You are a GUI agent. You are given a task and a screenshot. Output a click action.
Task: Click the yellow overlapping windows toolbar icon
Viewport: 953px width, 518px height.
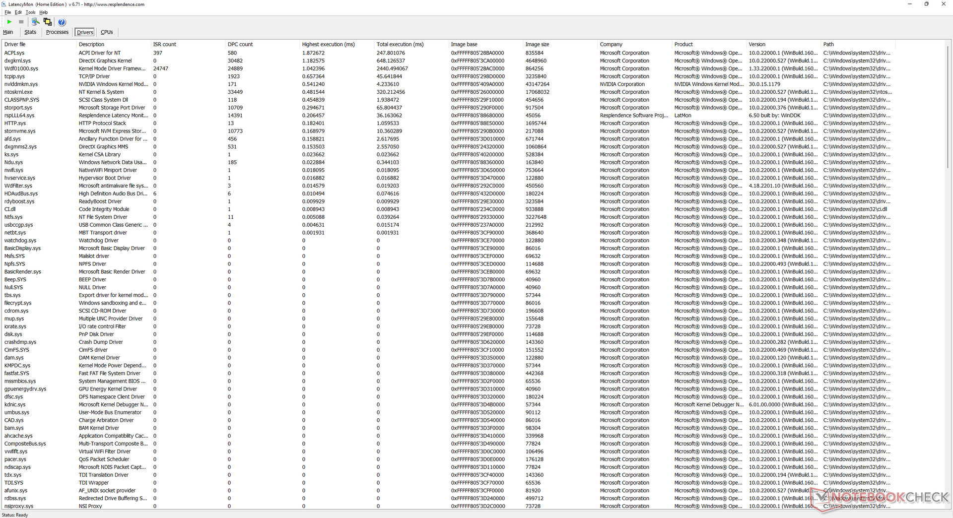(x=48, y=22)
